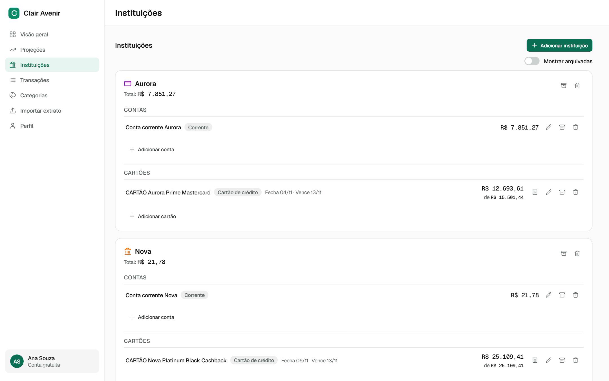Image resolution: width=609 pixels, height=381 pixels.
Task: Edit Conta corrente Nova
Action: tap(548, 295)
